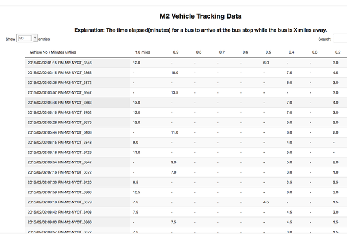Click the M2 Vehicle Tracking Data title

(200, 16)
